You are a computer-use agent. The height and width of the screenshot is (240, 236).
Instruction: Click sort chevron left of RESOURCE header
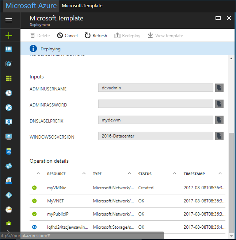coord(38,173)
